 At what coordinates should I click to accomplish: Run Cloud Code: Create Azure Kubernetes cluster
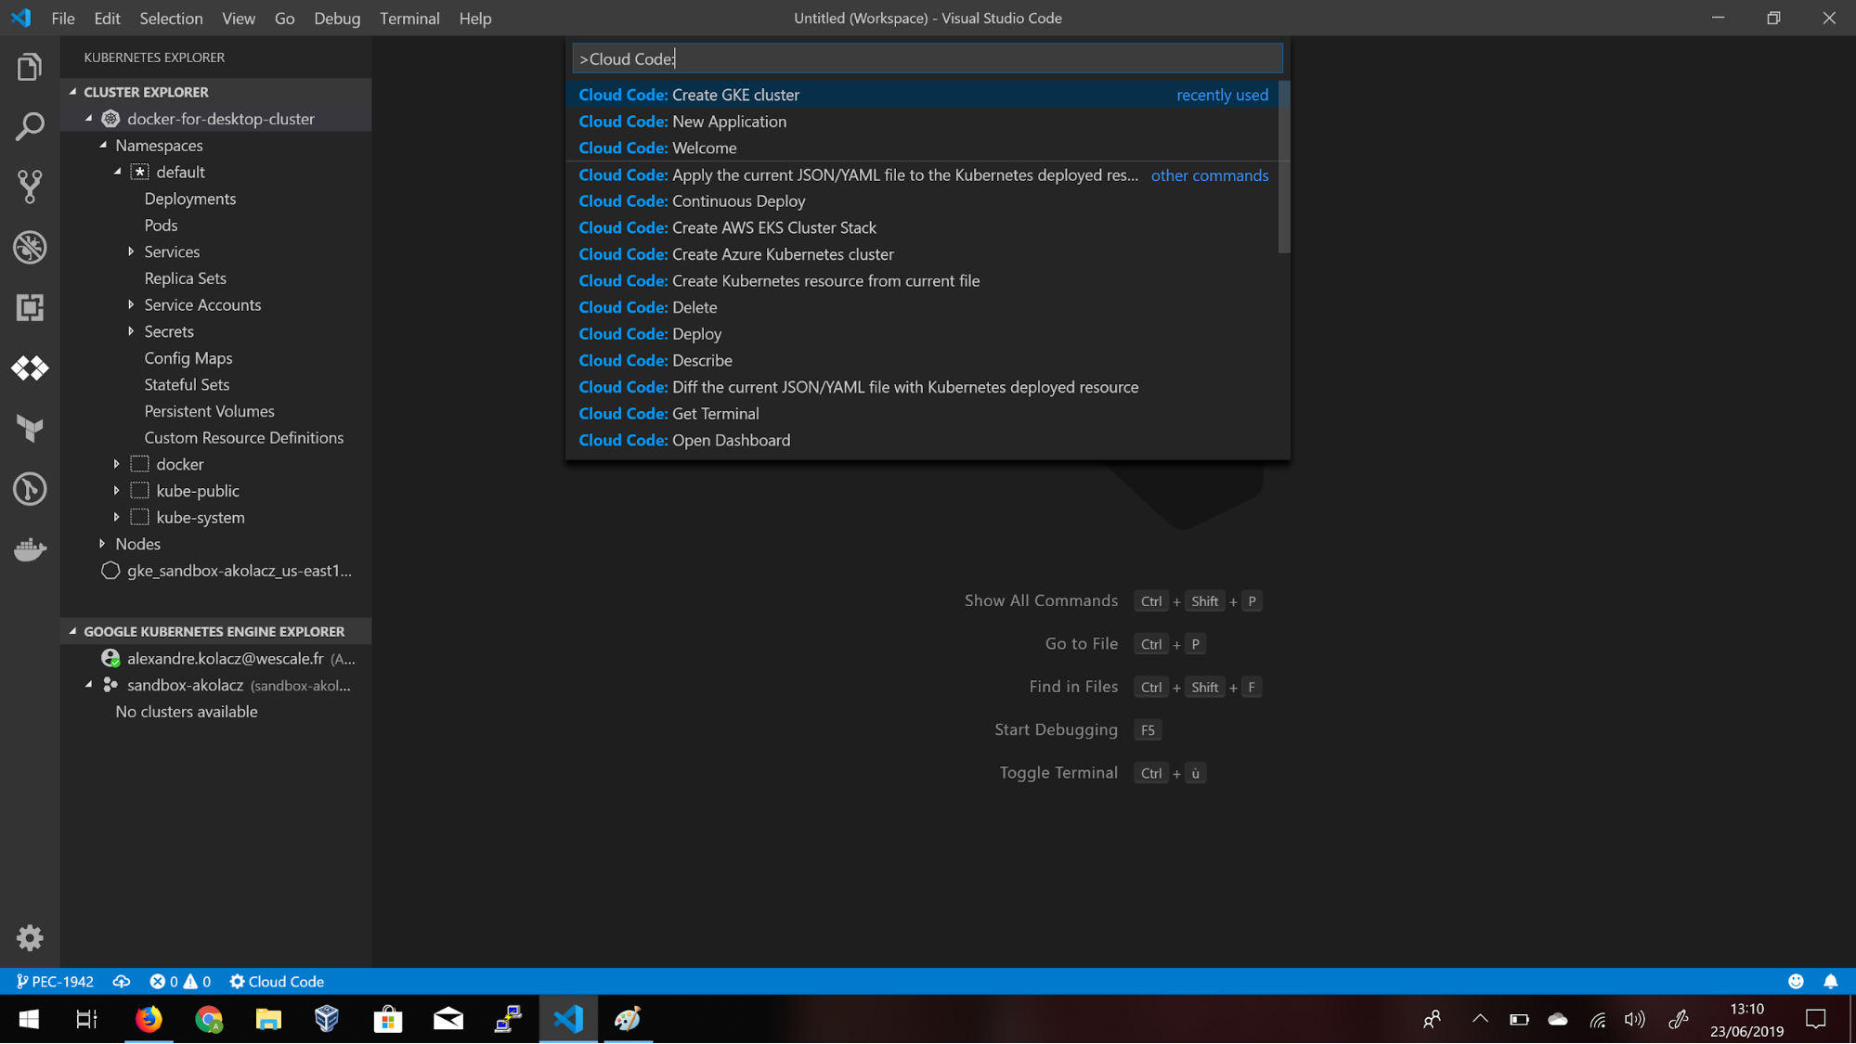coord(922,254)
